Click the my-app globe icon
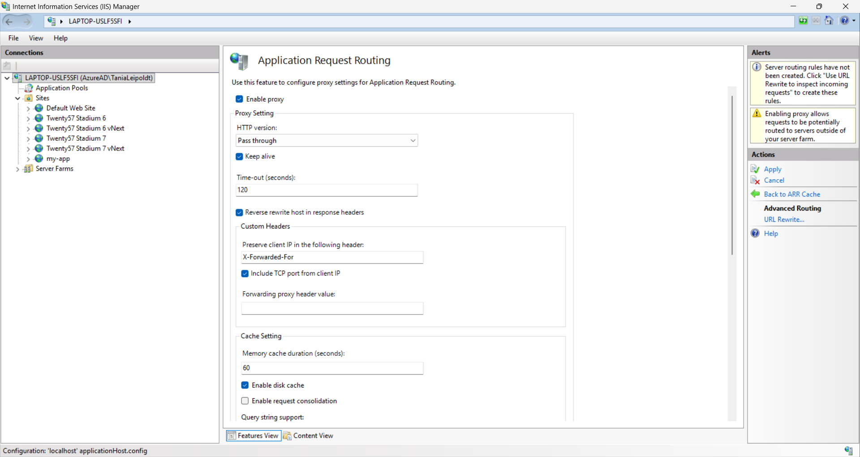 (39, 159)
